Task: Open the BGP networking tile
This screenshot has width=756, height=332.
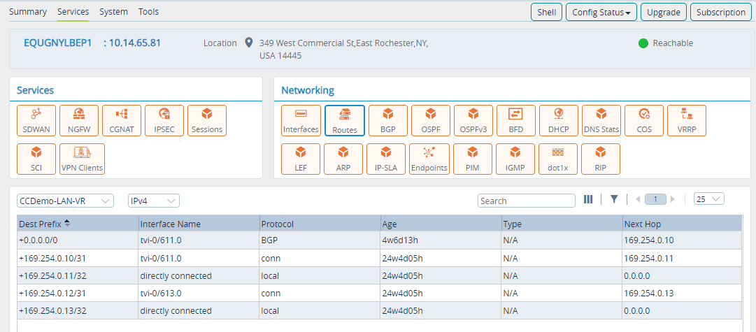Action: [388, 120]
